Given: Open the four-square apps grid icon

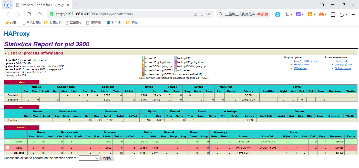Looking at the screenshot, I should click(x=333, y=14).
